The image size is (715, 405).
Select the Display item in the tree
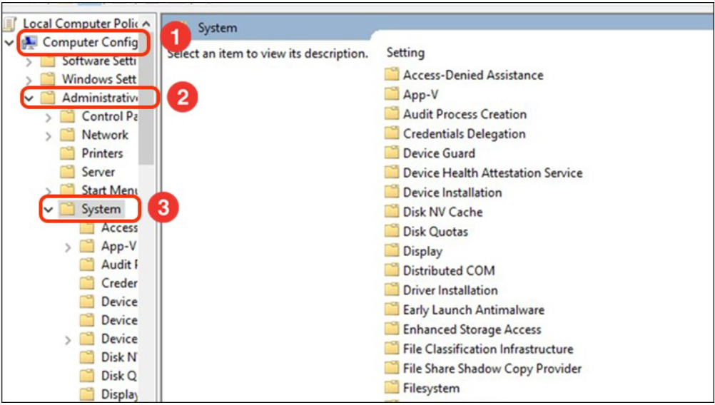tap(108, 394)
